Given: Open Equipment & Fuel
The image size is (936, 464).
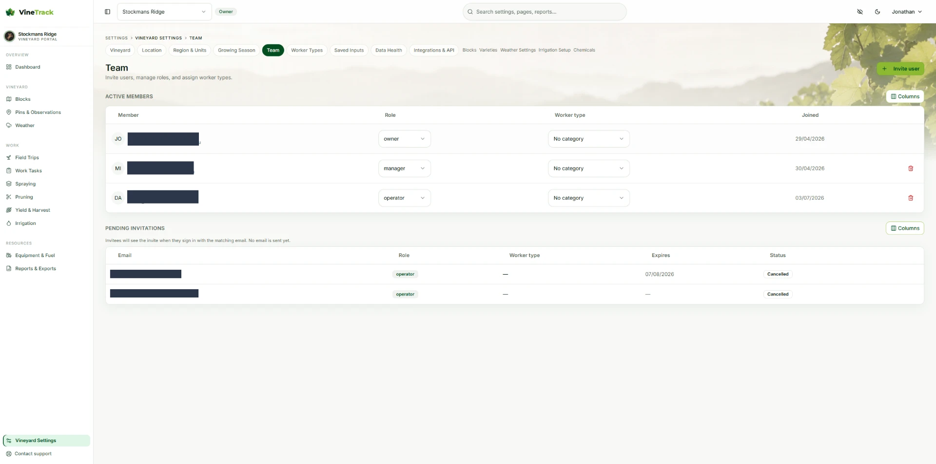Looking at the screenshot, I should [46, 256].
